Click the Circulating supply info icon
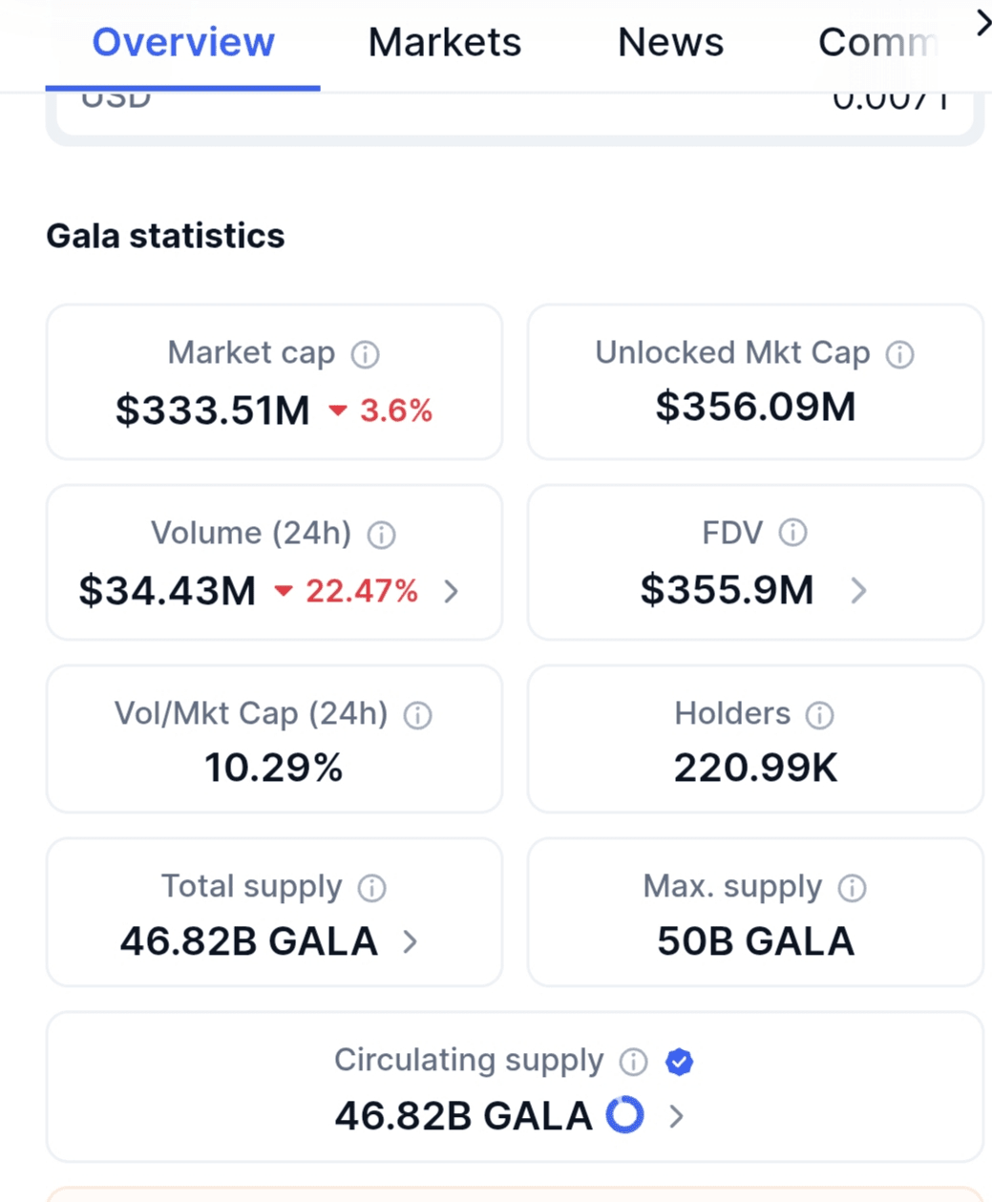This screenshot has height=1202, width=992. coord(633,1062)
